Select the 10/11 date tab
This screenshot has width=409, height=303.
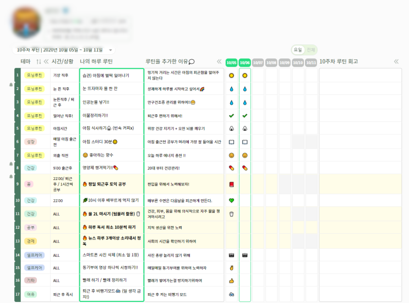(311, 63)
